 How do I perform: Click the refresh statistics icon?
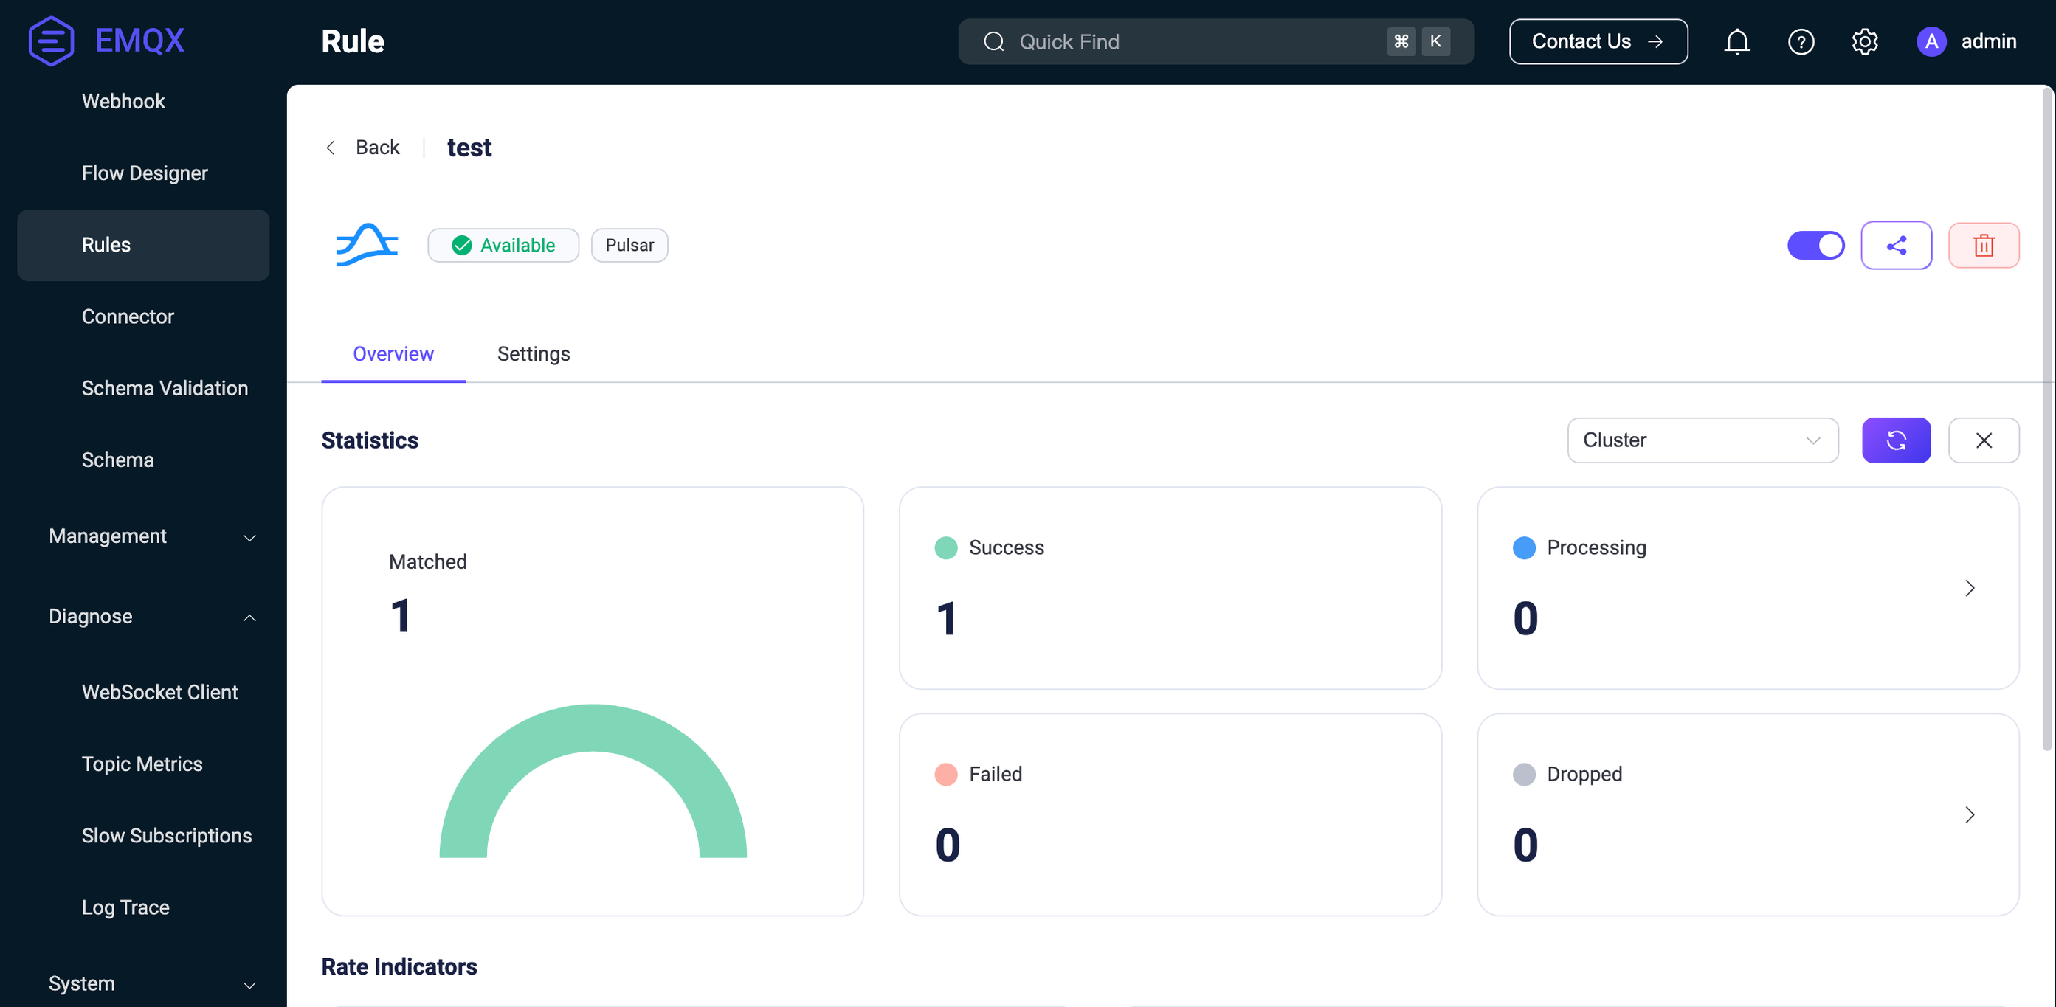(1897, 439)
